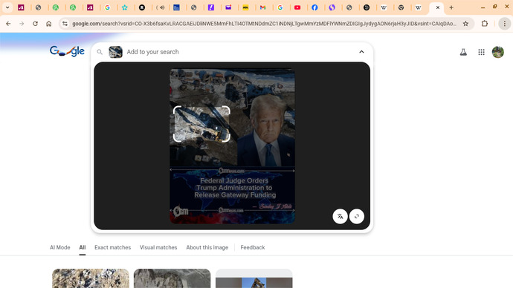
Task: Reload the current page
Action: tap(36, 24)
